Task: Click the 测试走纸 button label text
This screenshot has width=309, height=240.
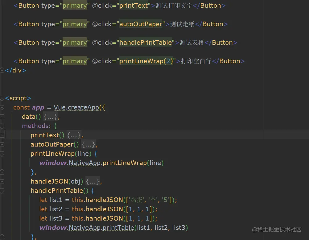Action: point(182,24)
